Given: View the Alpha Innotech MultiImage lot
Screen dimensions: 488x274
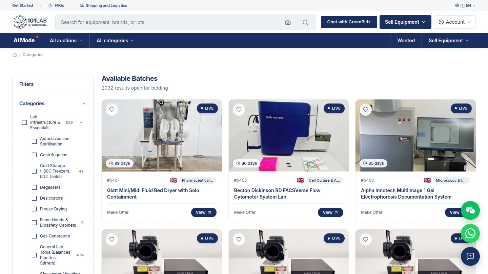Looking at the screenshot, I should pos(455,212).
